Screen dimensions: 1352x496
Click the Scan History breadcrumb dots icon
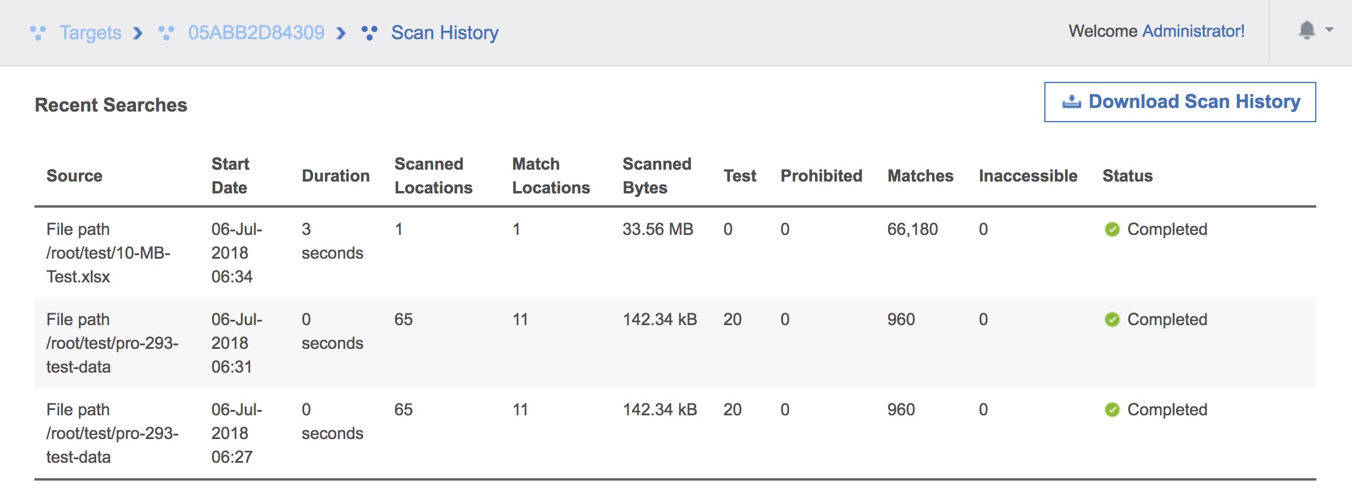click(x=369, y=33)
